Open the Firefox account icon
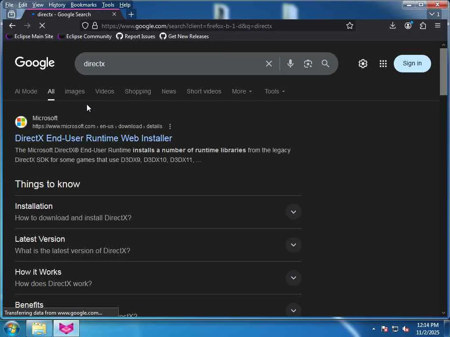This screenshot has height=337, width=450. (408, 26)
